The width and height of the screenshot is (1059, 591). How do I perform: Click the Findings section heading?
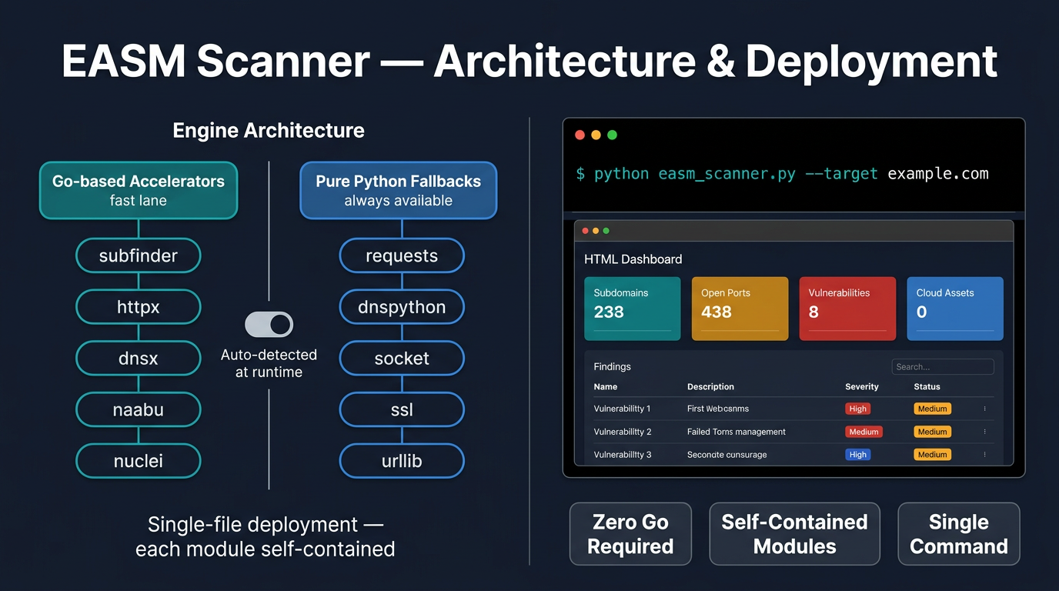(x=613, y=367)
